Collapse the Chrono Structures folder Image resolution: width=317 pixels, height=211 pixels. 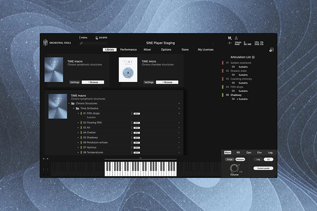coord(69,103)
